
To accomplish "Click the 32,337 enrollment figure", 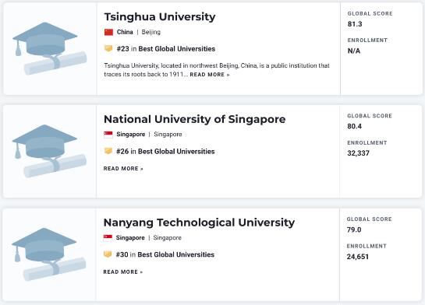I will pos(358,153).
